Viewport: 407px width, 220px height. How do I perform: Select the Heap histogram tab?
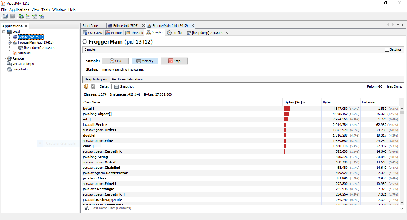[96, 79]
